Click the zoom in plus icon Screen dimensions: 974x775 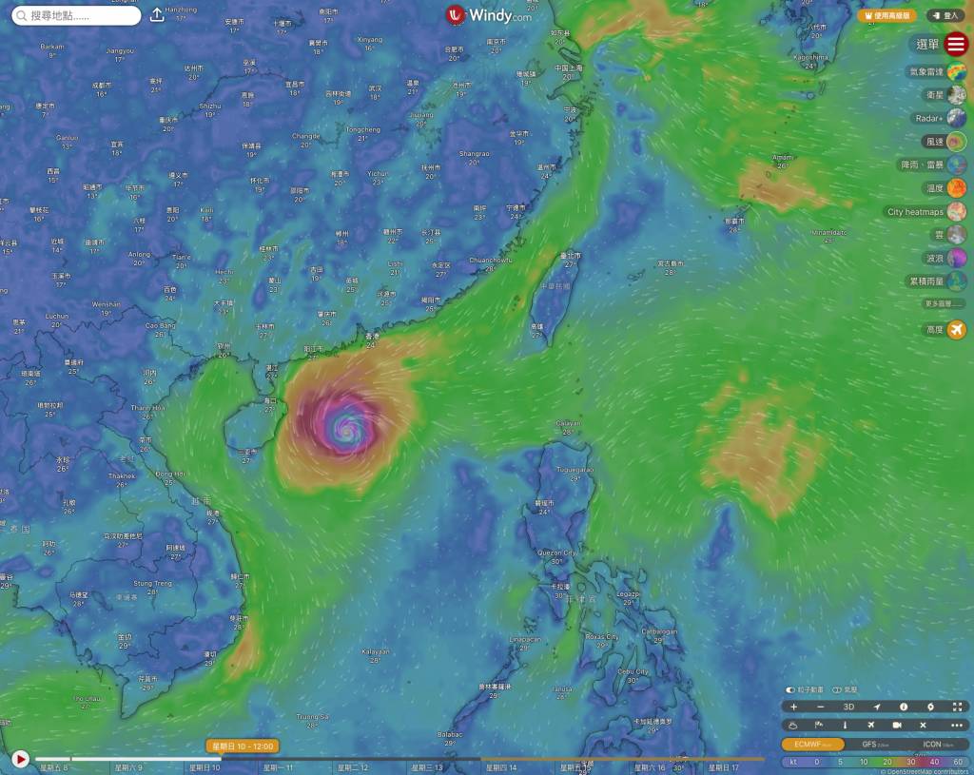(x=794, y=707)
